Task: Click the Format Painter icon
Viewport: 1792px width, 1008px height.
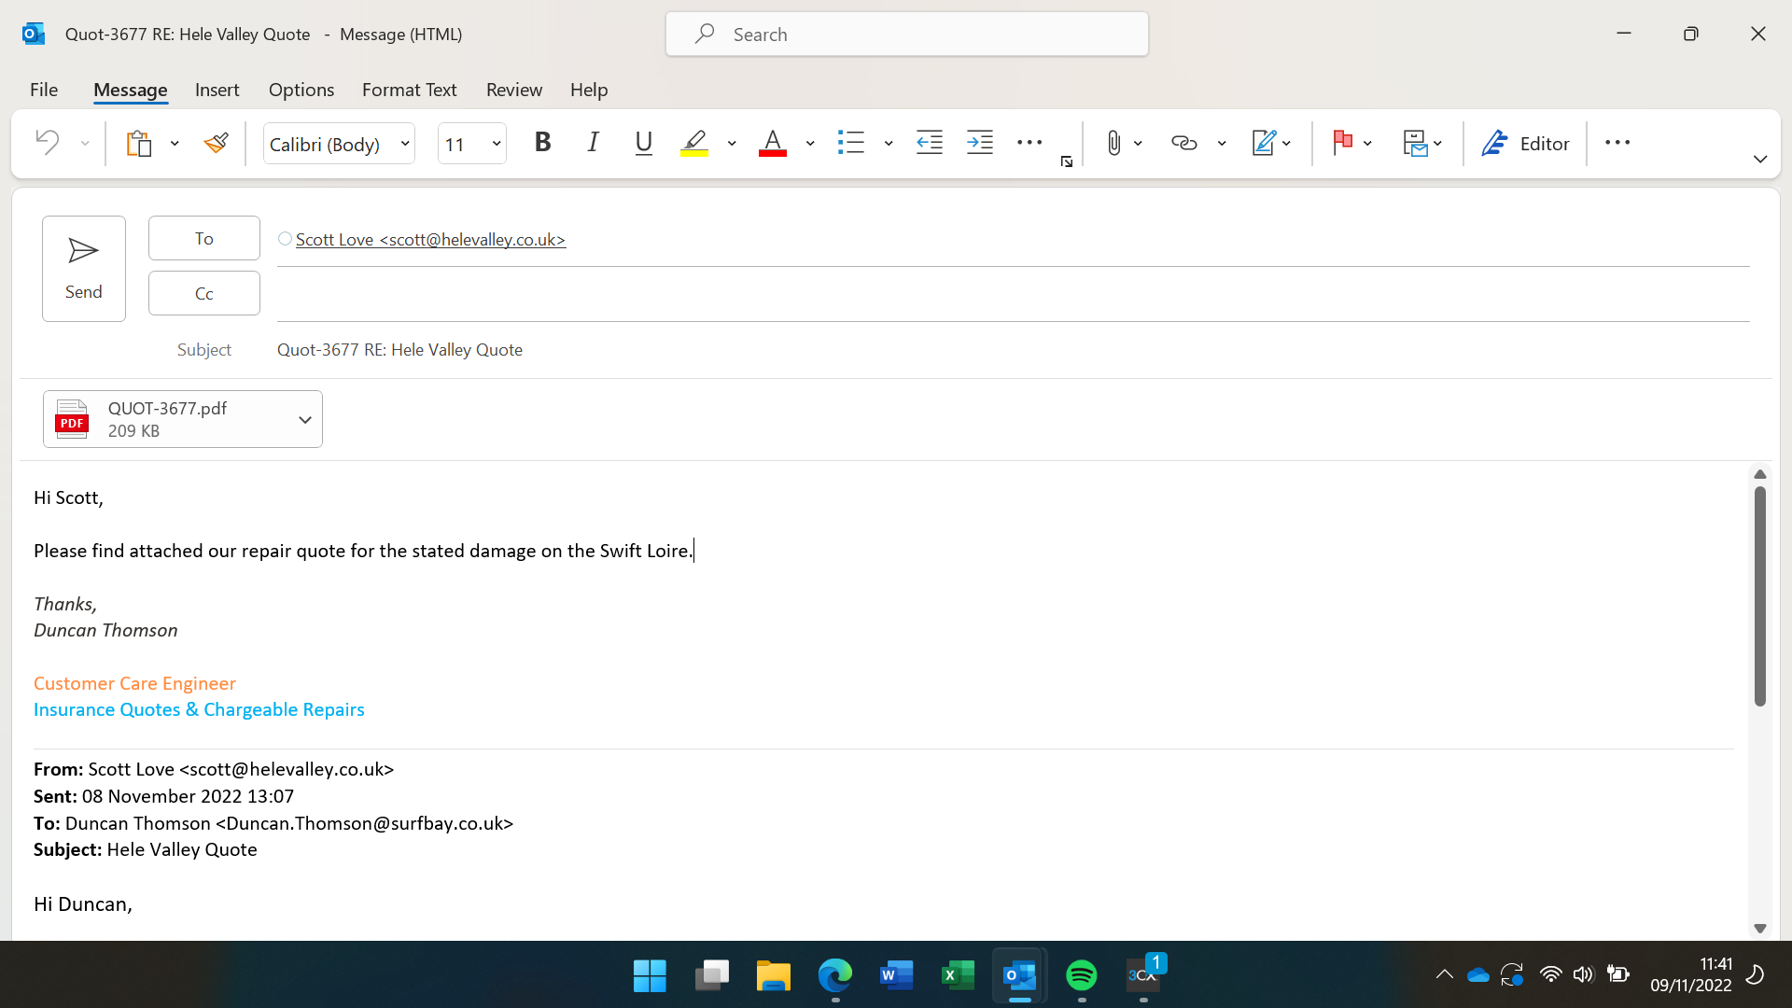Action: (x=216, y=143)
